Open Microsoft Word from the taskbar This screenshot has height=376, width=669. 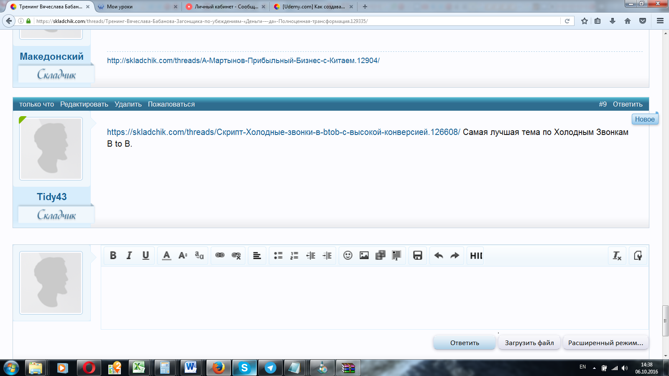[191, 368]
